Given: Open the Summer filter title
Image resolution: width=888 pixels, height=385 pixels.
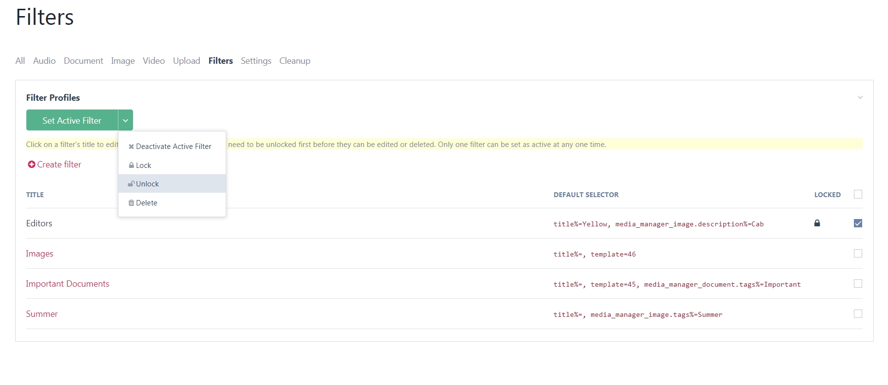Looking at the screenshot, I should pyautogui.click(x=42, y=314).
